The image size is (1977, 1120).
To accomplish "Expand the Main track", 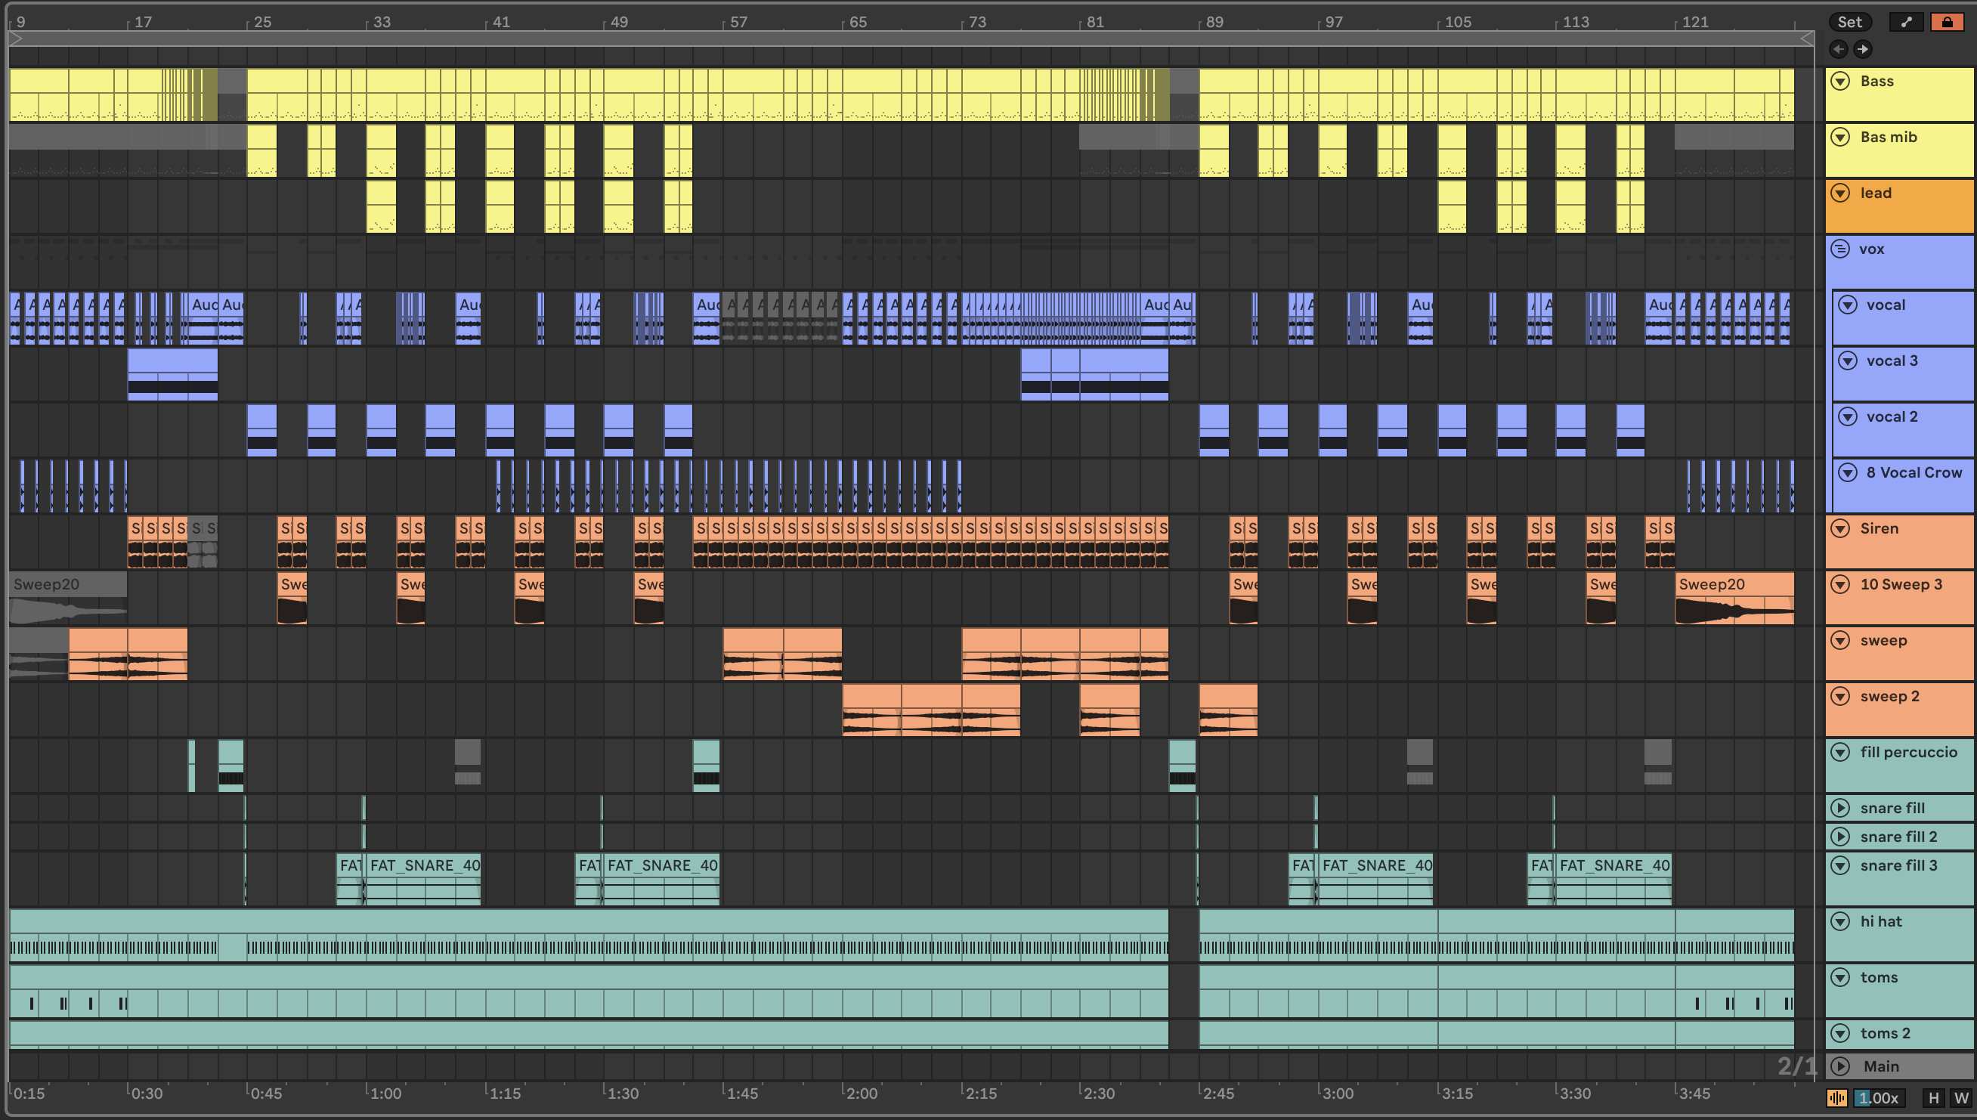I will point(1840,1066).
